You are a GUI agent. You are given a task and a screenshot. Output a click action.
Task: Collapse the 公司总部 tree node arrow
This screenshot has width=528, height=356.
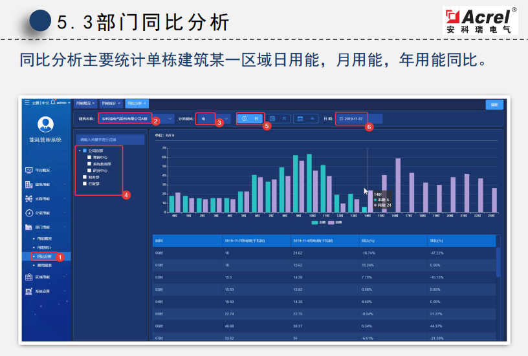tap(80, 151)
